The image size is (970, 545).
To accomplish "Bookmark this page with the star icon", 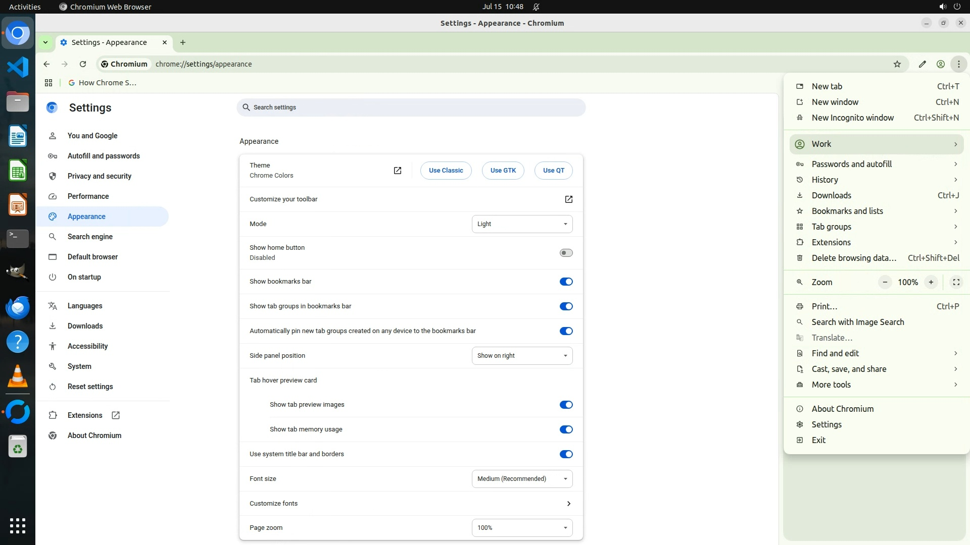I will [x=897, y=64].
